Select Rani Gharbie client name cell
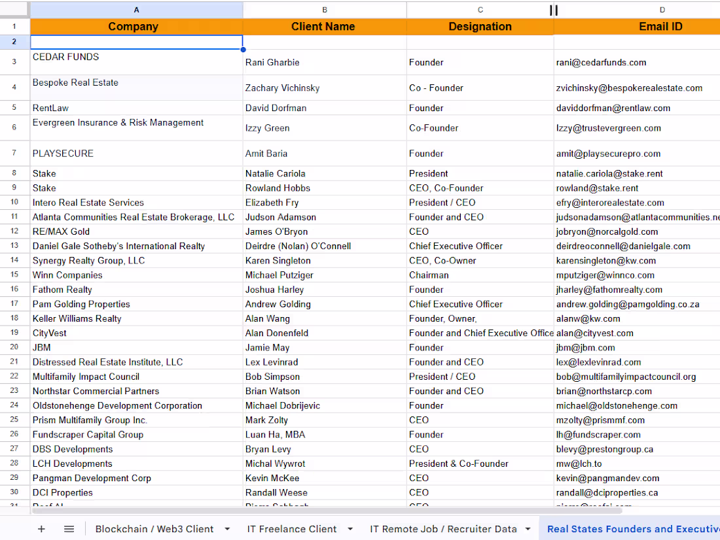 pyautogui.click(x=325, y=62)
